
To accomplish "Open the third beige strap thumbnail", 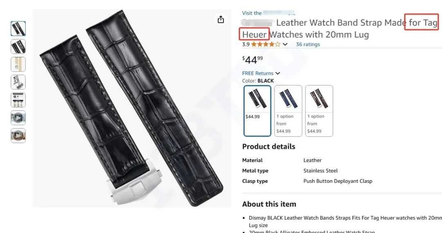I will click(18, 64).
